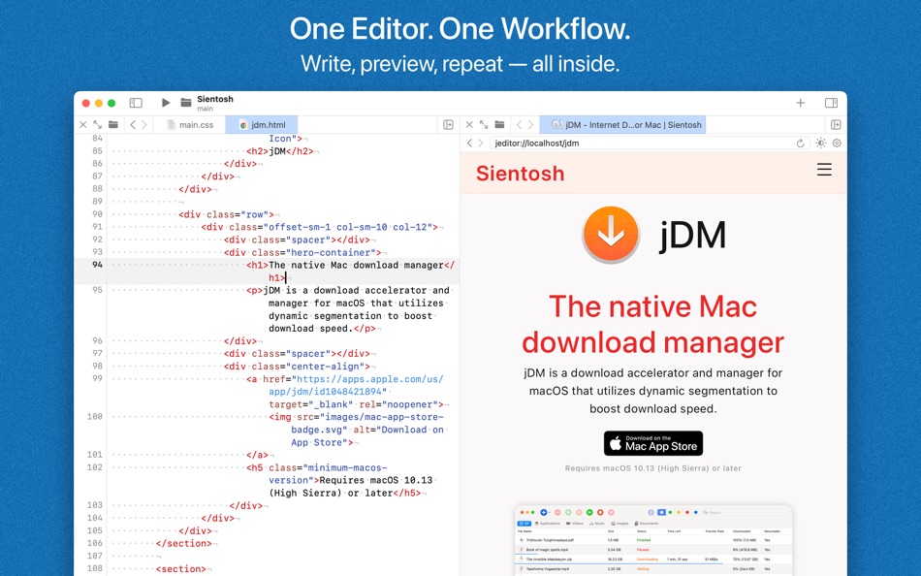This screenshot has width=921, height=576.
Task: Toggle light/dark appearance in preview
Action: click(820, 143)
